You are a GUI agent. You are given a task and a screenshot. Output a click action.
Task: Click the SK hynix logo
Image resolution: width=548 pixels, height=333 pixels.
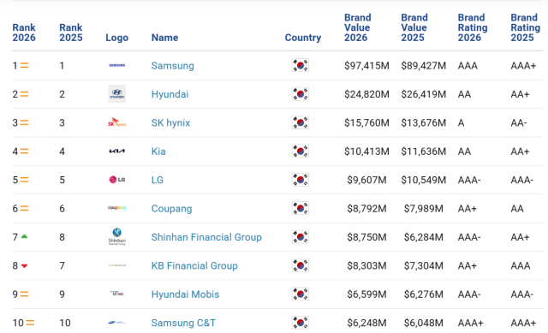pyautogui.click(x=117, y=122)
